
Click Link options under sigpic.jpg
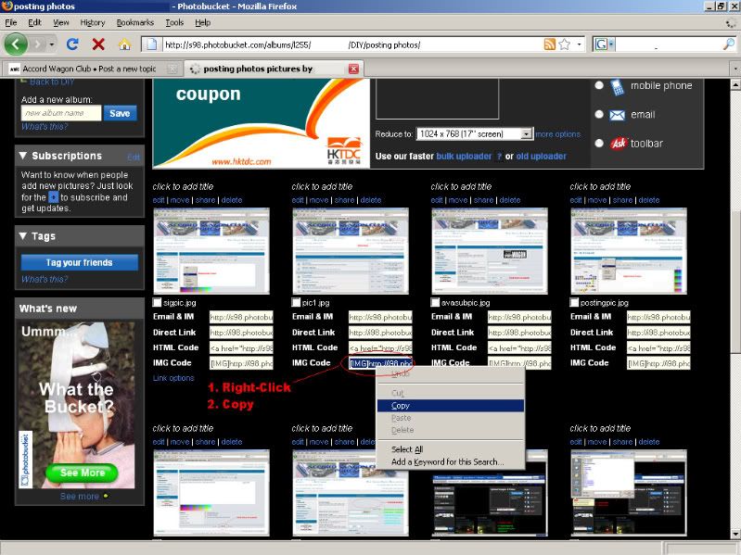click(x=173, y=378)
